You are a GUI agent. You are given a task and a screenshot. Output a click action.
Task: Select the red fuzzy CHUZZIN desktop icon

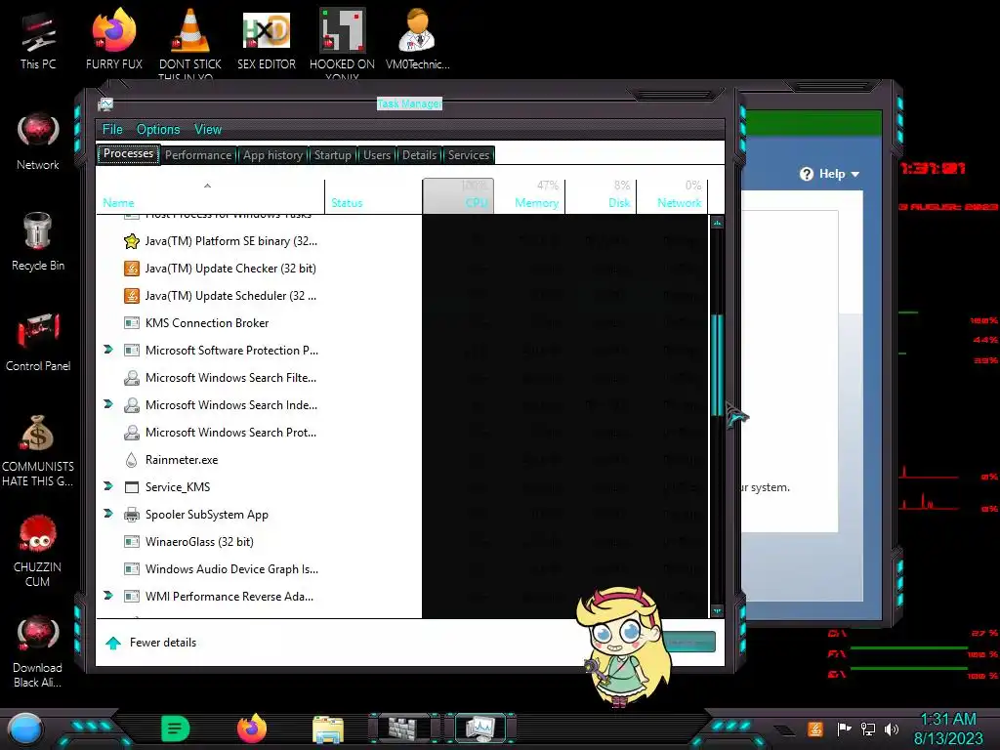38,551
